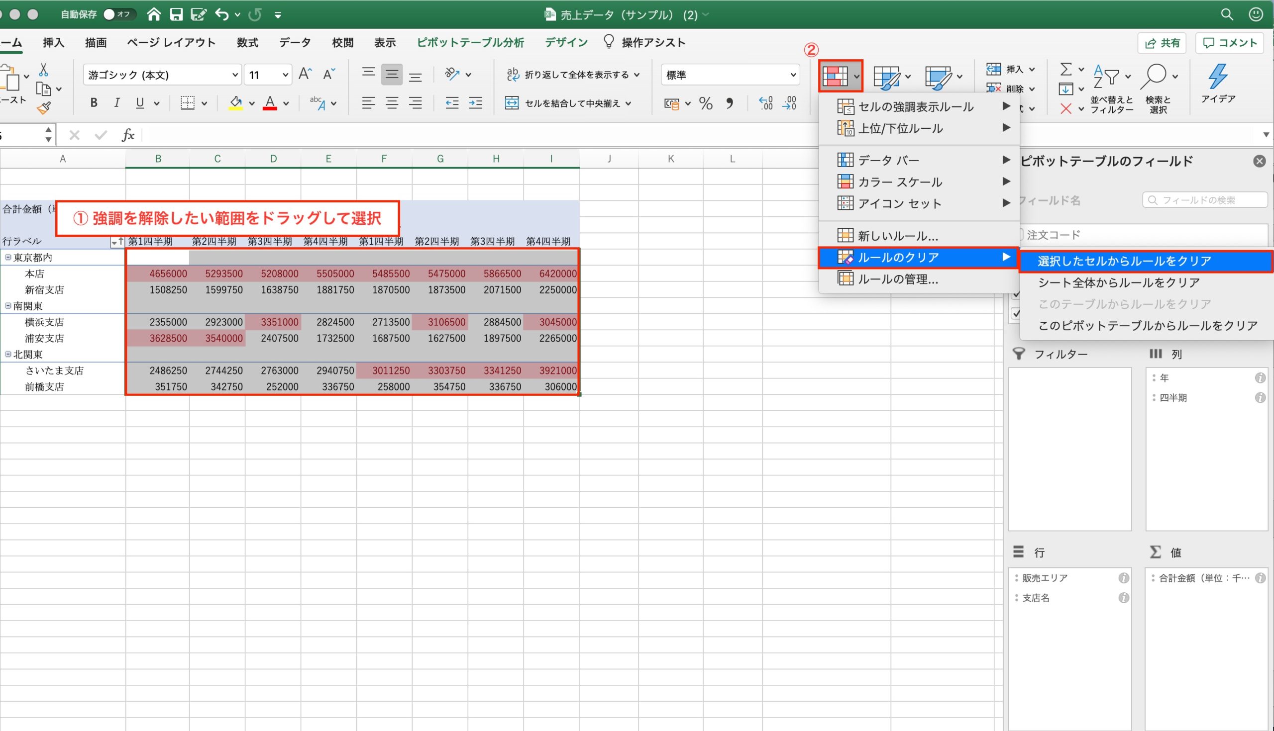The height and width of the screenshot is (731, 1274).
Task: Click the decrease indent icon
Action: [452, 103]
